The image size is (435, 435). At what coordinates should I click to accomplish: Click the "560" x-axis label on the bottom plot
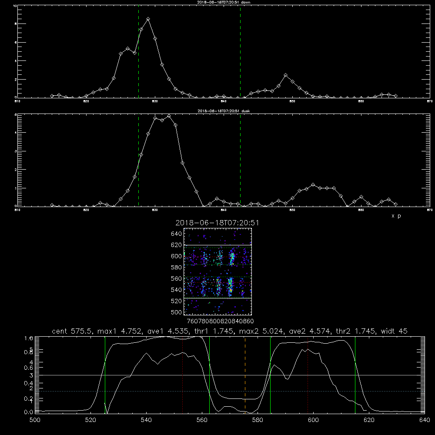coord(202,420)
